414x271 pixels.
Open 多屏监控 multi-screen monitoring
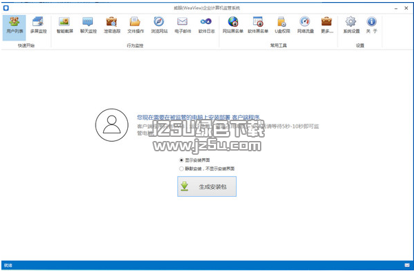point(39,25)
